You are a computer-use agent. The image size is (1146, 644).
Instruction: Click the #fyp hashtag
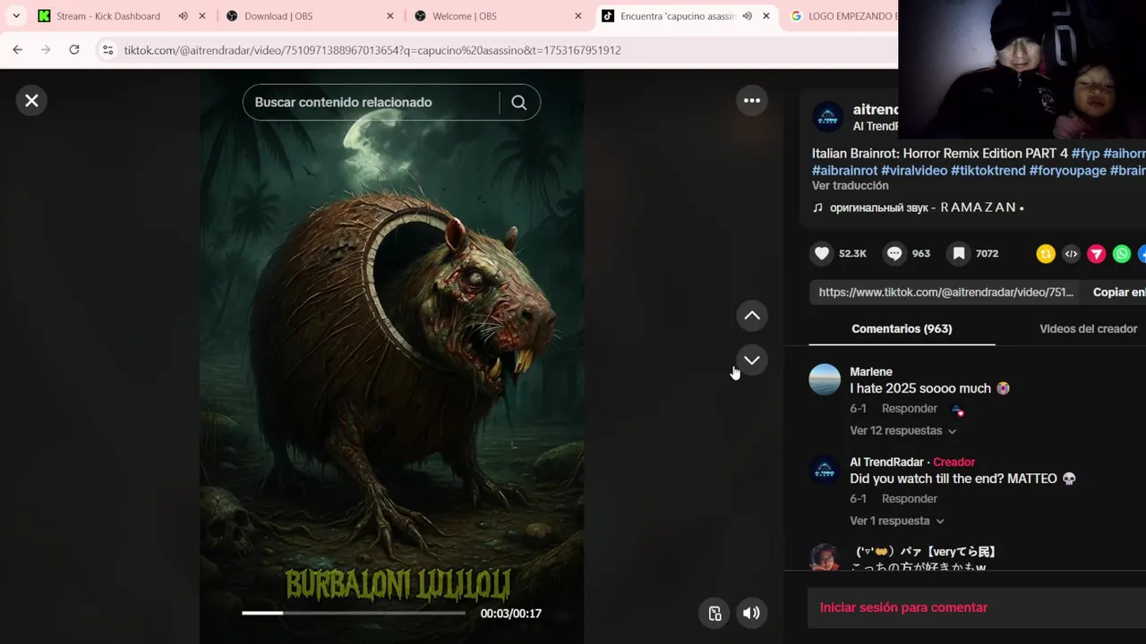pyautogui.click(x=1085, y=154)
